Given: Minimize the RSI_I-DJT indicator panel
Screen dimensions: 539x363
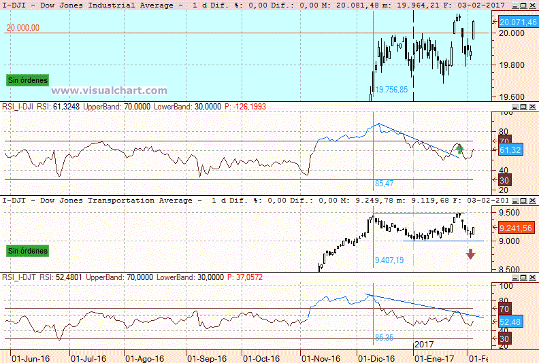Looking at the screenshot, I should pyautogui.click(x=515, y=277).
